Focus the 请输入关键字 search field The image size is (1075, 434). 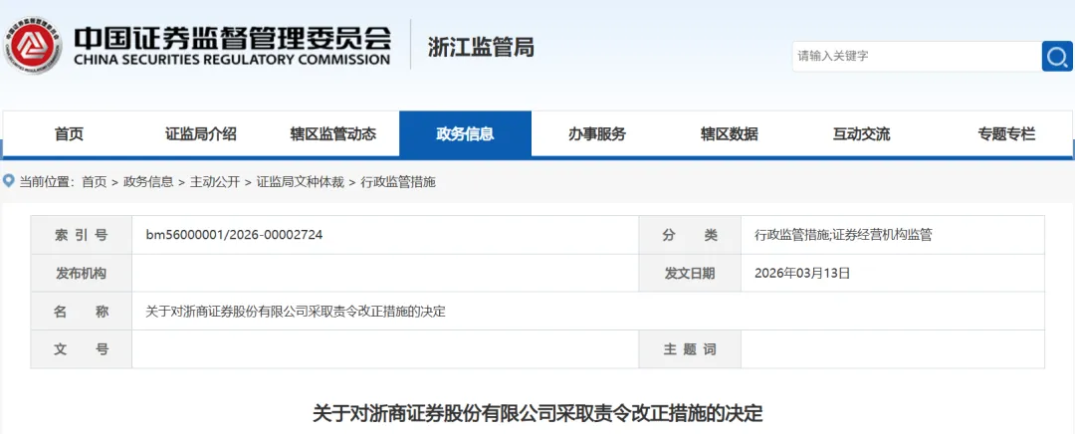tap(917, 56)
